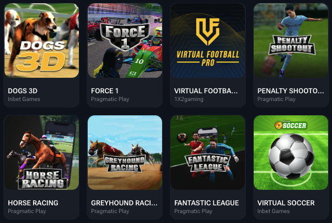Screen dimensions: 332x223
Task: Open the Greyhound Racing game image
Action: (125, 152)
